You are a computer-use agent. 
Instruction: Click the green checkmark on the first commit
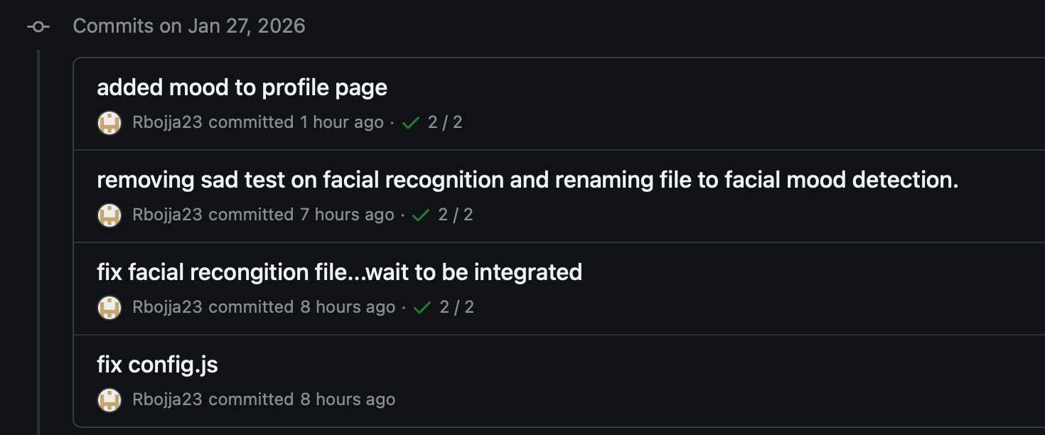pyautogui.click(x=410, y=122)
